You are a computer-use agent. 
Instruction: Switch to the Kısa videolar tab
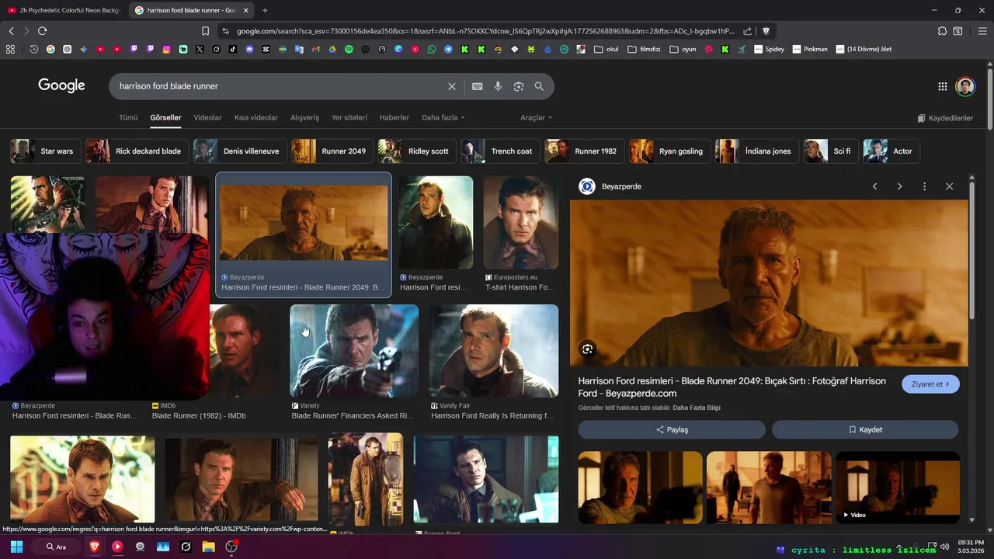[256, 117]
